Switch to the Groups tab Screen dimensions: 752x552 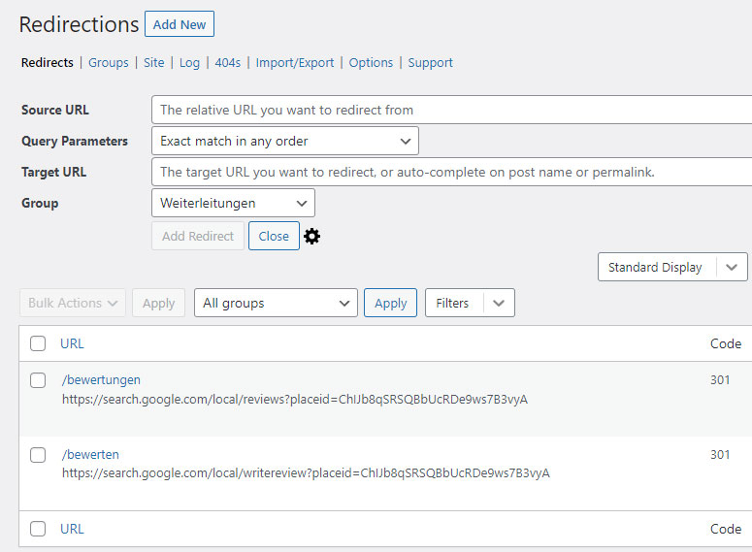[109, 63]
